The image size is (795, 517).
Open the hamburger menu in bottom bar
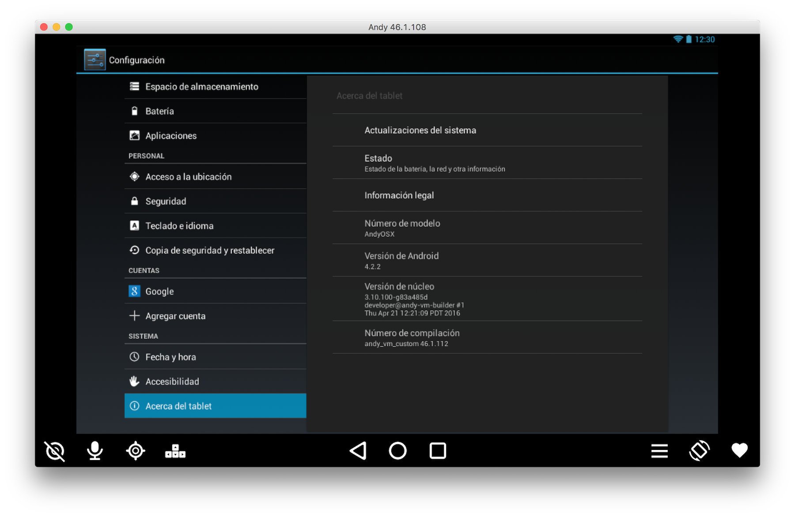tap(659, 451)
